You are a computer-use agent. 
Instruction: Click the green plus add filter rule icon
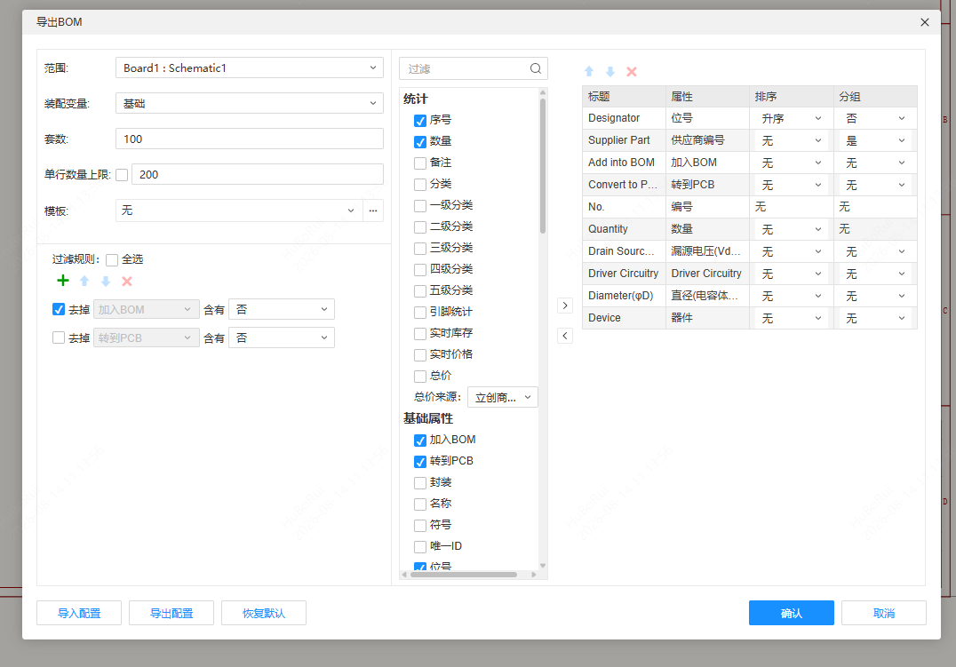click(63, 281)
